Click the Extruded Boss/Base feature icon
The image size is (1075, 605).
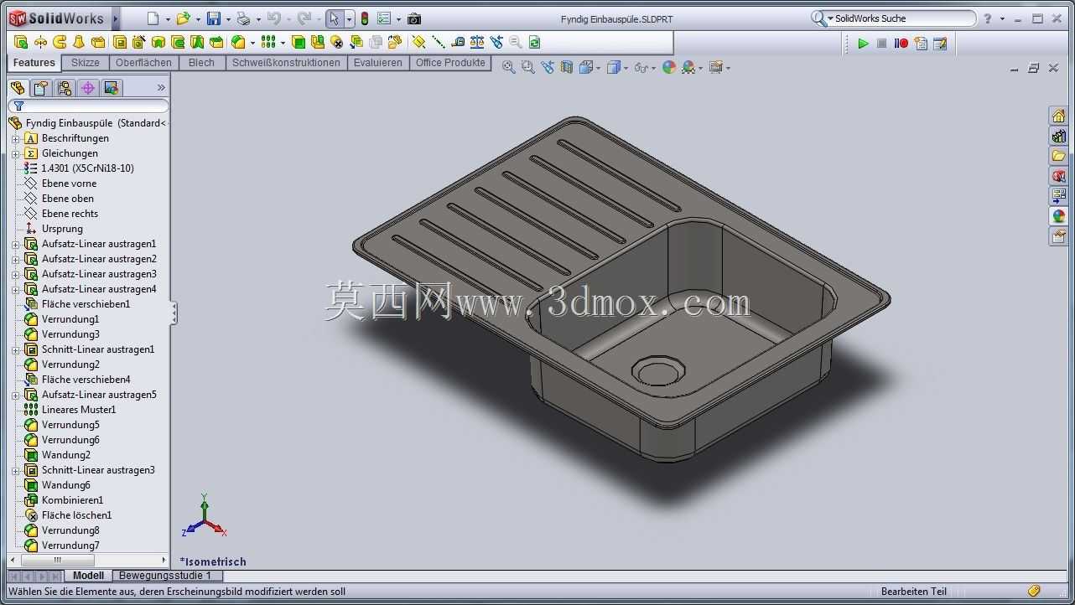22,42
